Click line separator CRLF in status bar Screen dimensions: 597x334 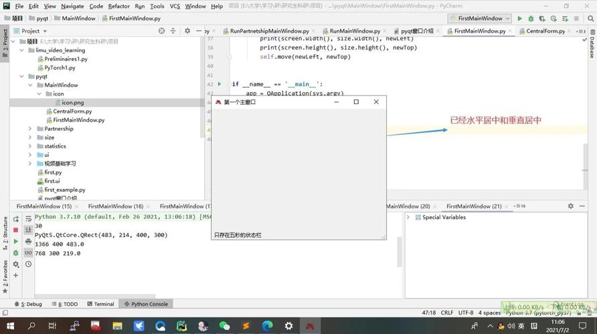pyautogui.click(x=447, y=313)
